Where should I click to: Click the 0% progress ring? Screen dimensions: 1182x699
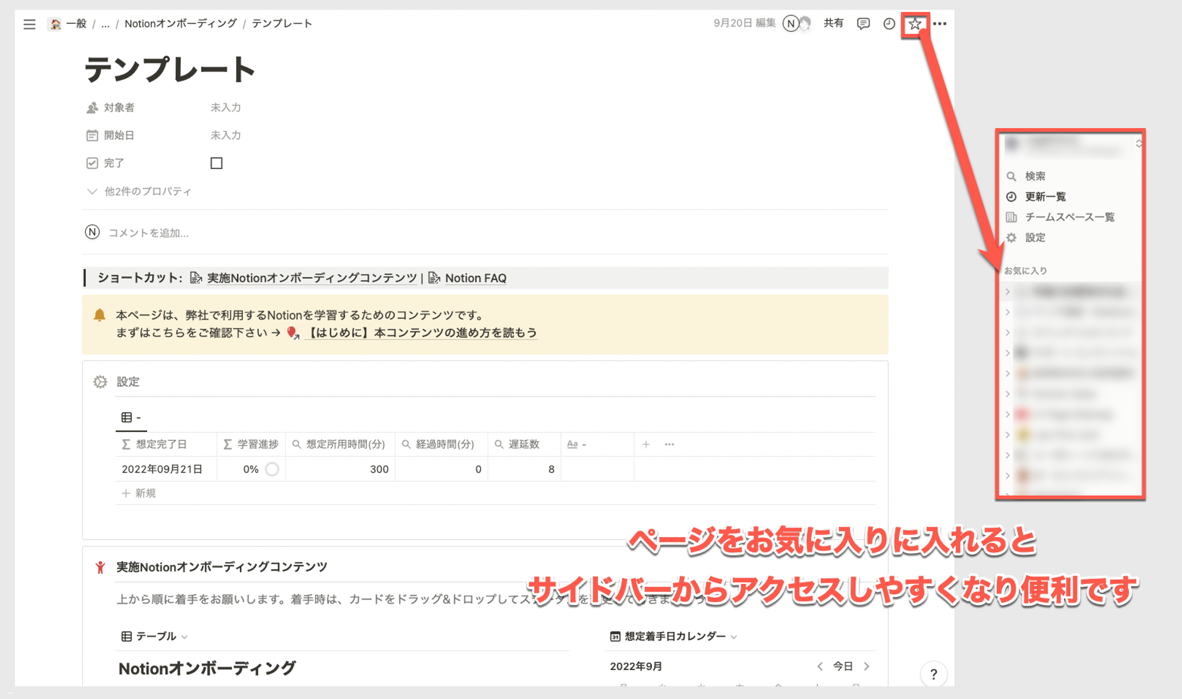pos(272,469)
